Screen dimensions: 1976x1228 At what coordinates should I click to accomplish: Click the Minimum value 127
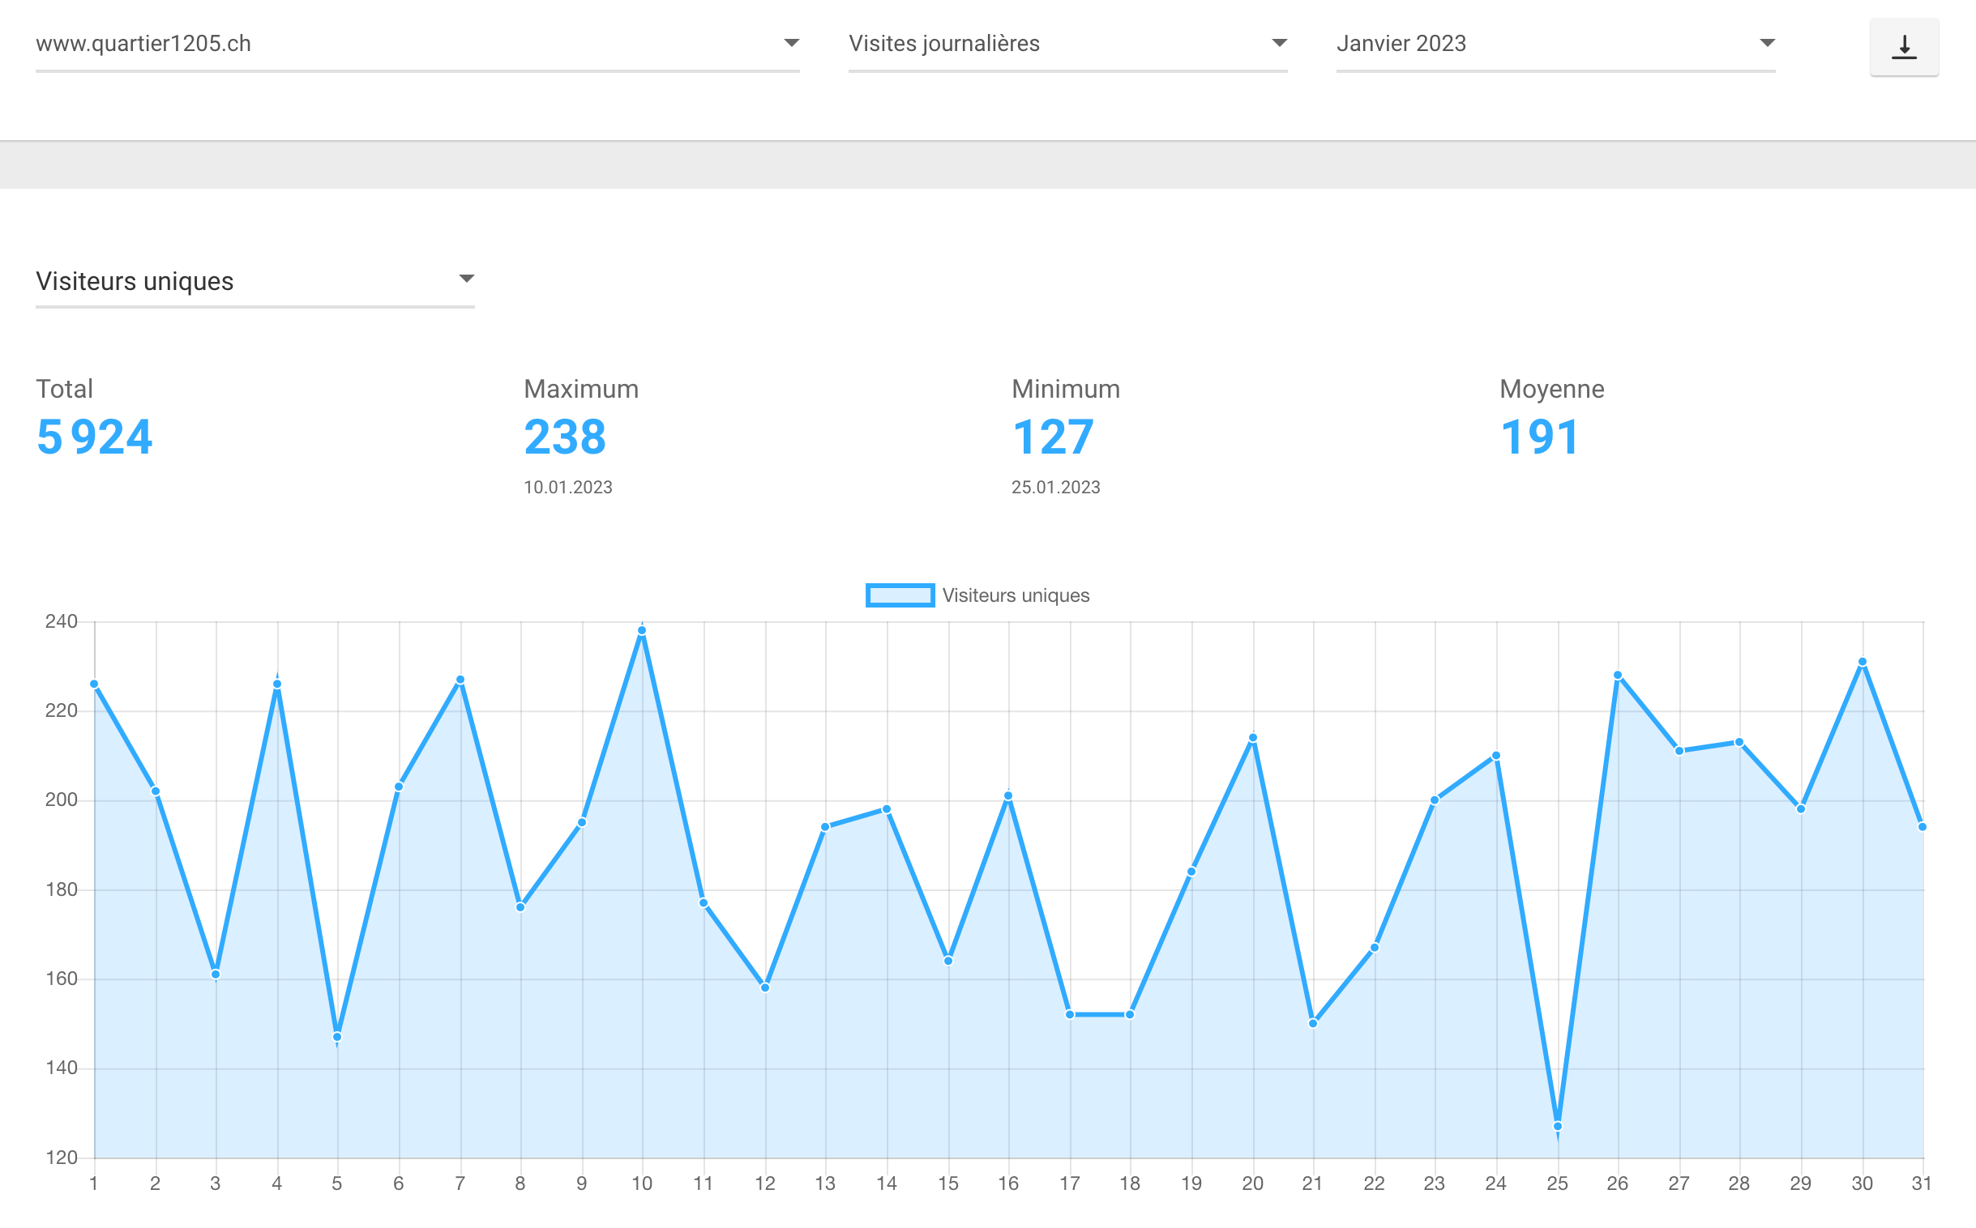point(1053,437)
